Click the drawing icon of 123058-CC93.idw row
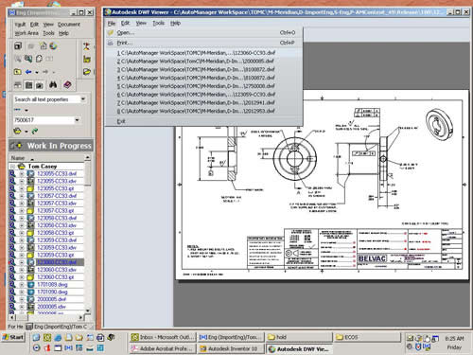Image resolution: width=473 pixels, height=355 pixels. tap(30, 225)
